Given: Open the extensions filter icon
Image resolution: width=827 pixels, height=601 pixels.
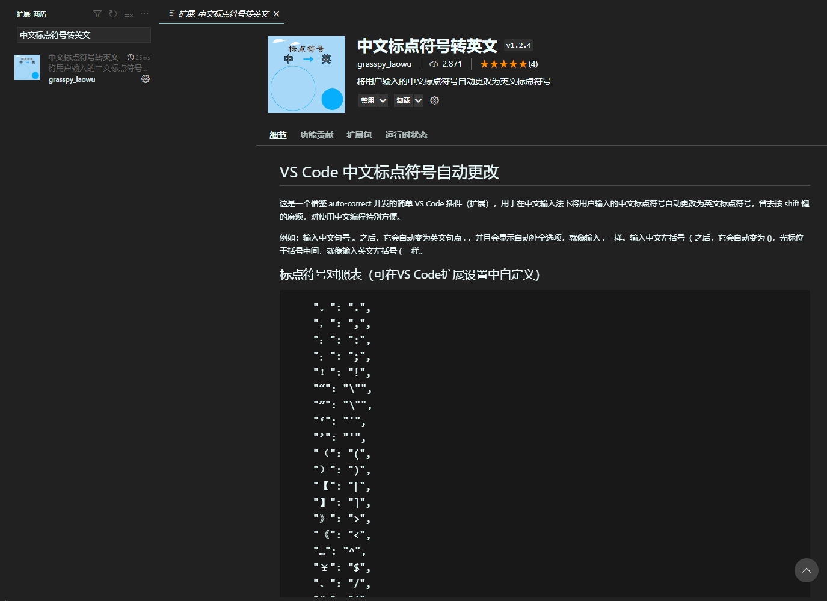Looking at the screenshot, I should coord(97,14).
